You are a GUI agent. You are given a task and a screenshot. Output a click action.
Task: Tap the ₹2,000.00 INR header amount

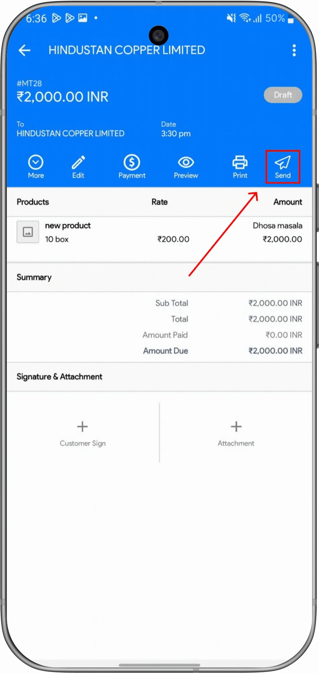pyautogui.click(x=63, y=97)
